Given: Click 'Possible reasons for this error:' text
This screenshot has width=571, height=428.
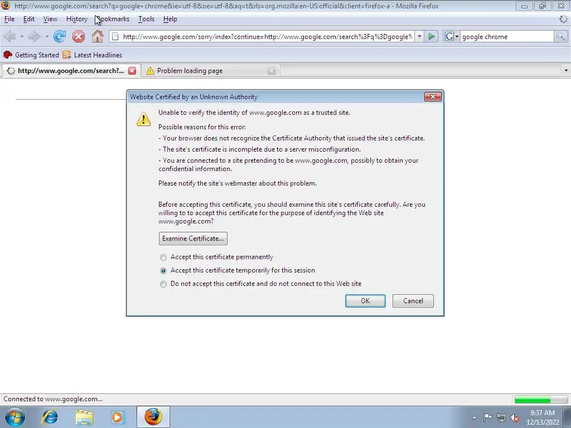Looking at the screenshot, I should tap(202, 127).
